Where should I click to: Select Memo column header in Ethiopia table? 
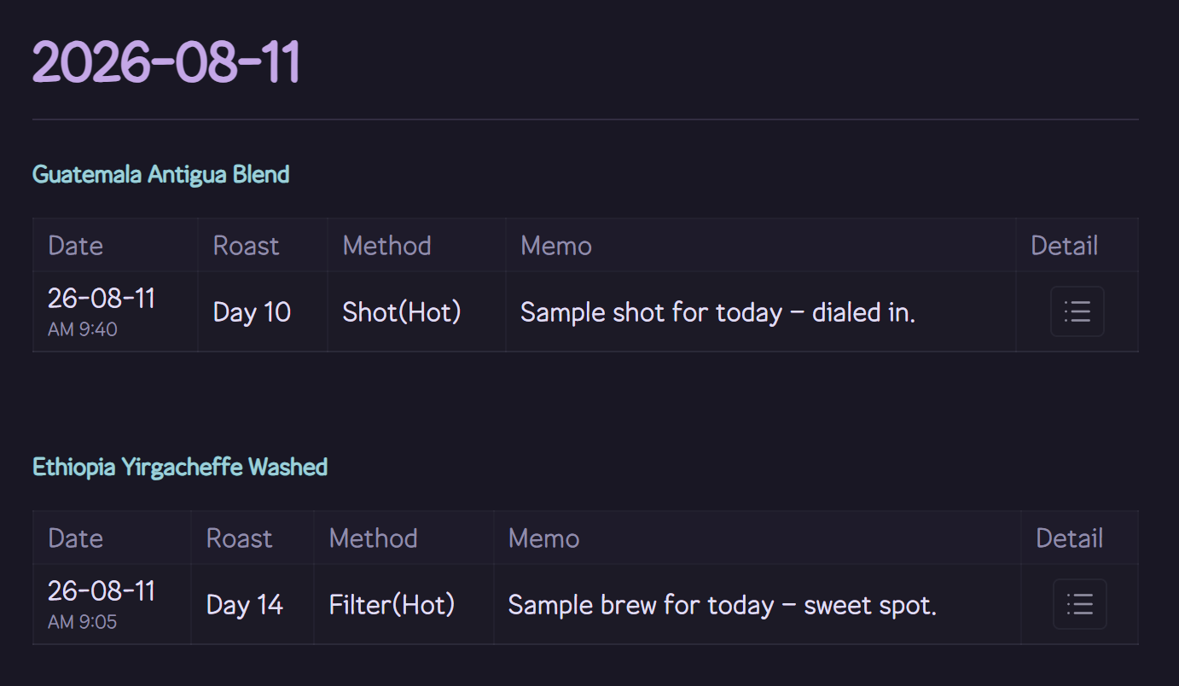(543, 538)
